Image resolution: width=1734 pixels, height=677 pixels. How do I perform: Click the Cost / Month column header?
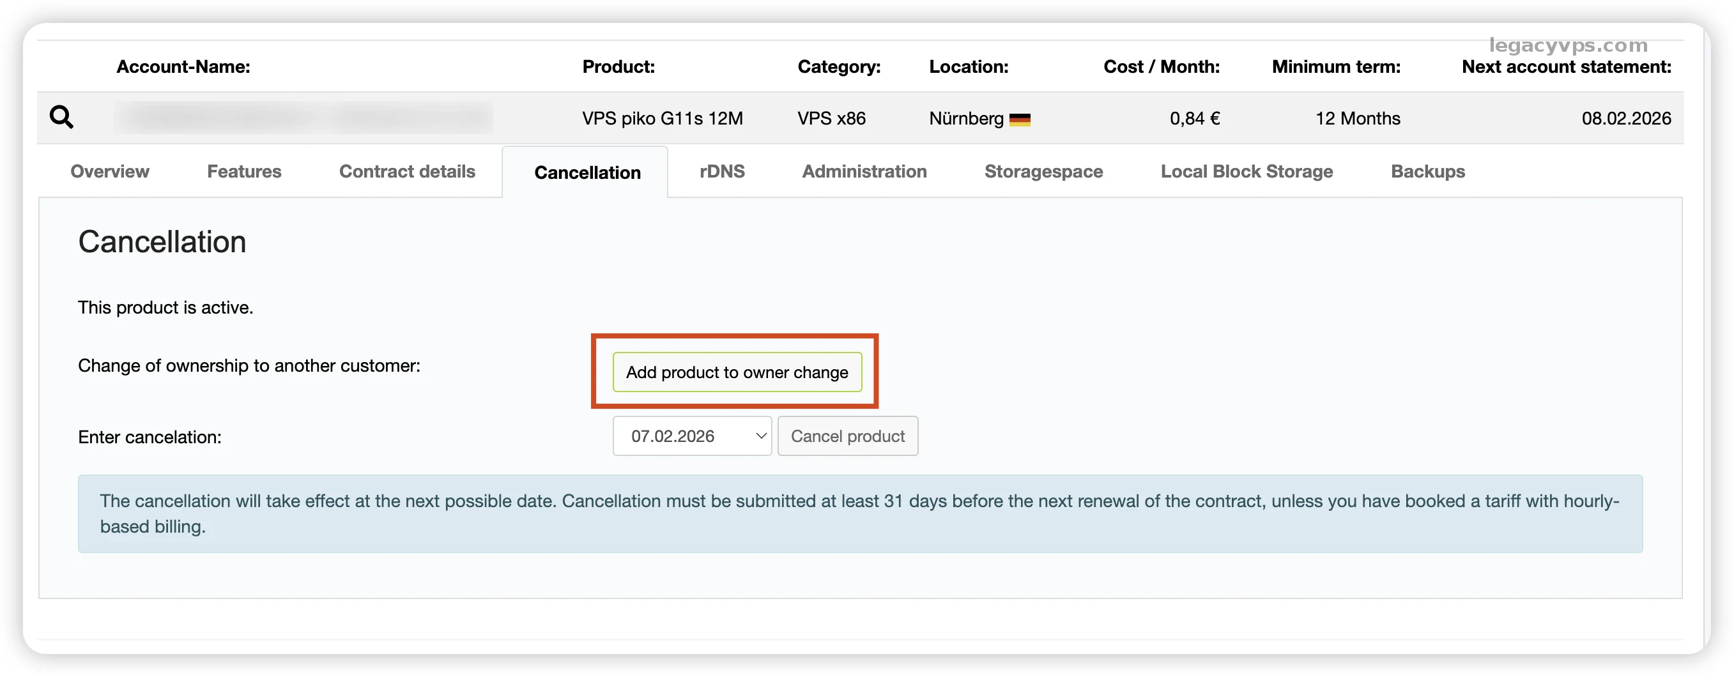coord(1160,66)
